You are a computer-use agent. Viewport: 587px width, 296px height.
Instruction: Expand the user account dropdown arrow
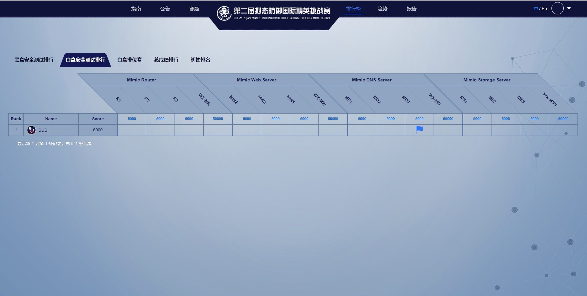pyautogui.click(x=569, y=9)
